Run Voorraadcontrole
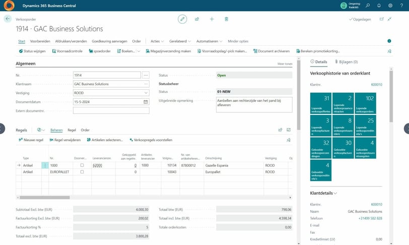This screenshot has height=245, width=409. click(x=67, y=51)
